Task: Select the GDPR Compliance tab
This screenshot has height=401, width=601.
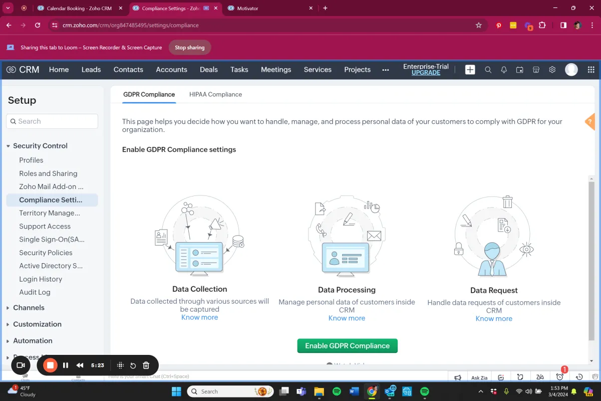Action: tap(149, 94)
